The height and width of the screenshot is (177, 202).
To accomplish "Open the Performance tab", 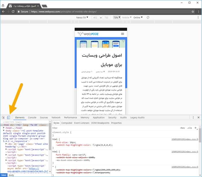I will coord(70,118).
